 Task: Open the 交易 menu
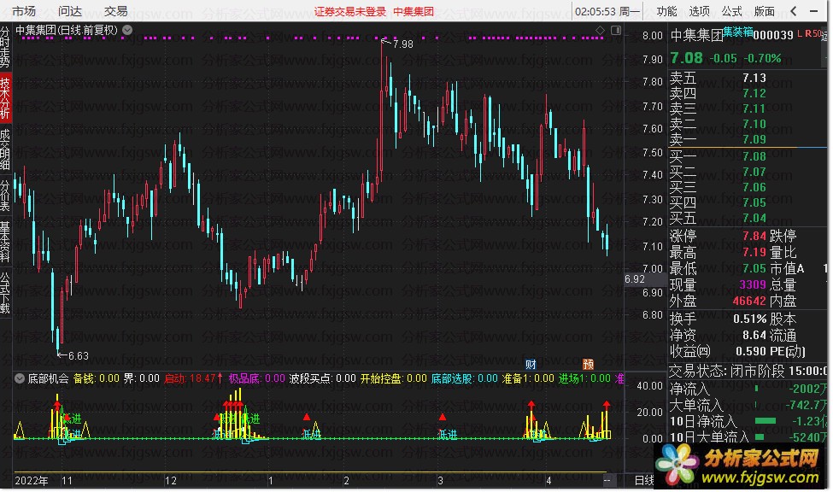[116, 10]
